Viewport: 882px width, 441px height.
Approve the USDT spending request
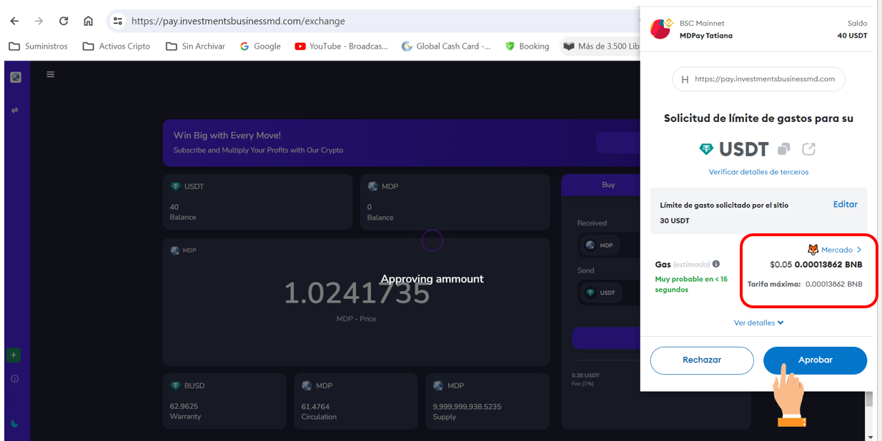pyautogui.click(x=815, y=360)
